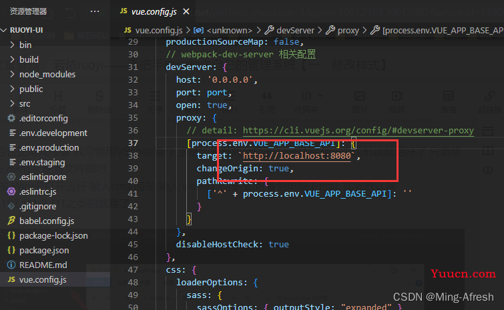
Task: Click the README.md info icon
Action: click(x=11, y=265)
